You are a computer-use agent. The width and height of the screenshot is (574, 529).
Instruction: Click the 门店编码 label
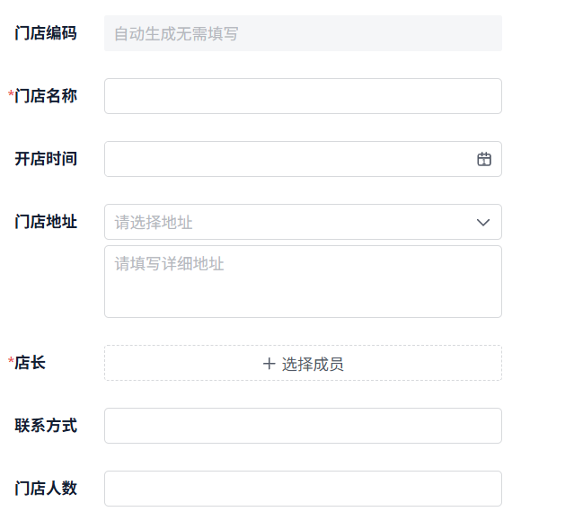[46, 34]
